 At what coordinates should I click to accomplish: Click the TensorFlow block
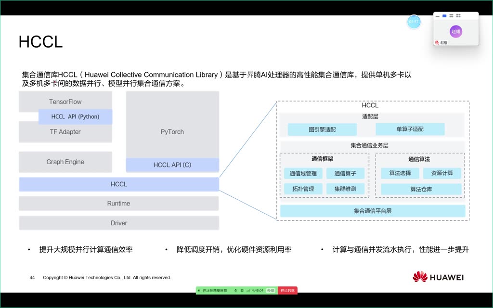pos(65,102)
